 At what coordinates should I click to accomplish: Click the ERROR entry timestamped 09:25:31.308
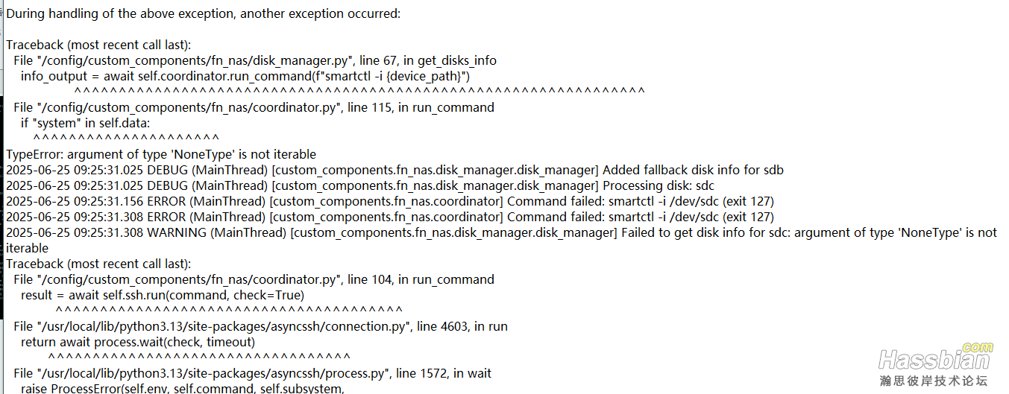[390, 217]
